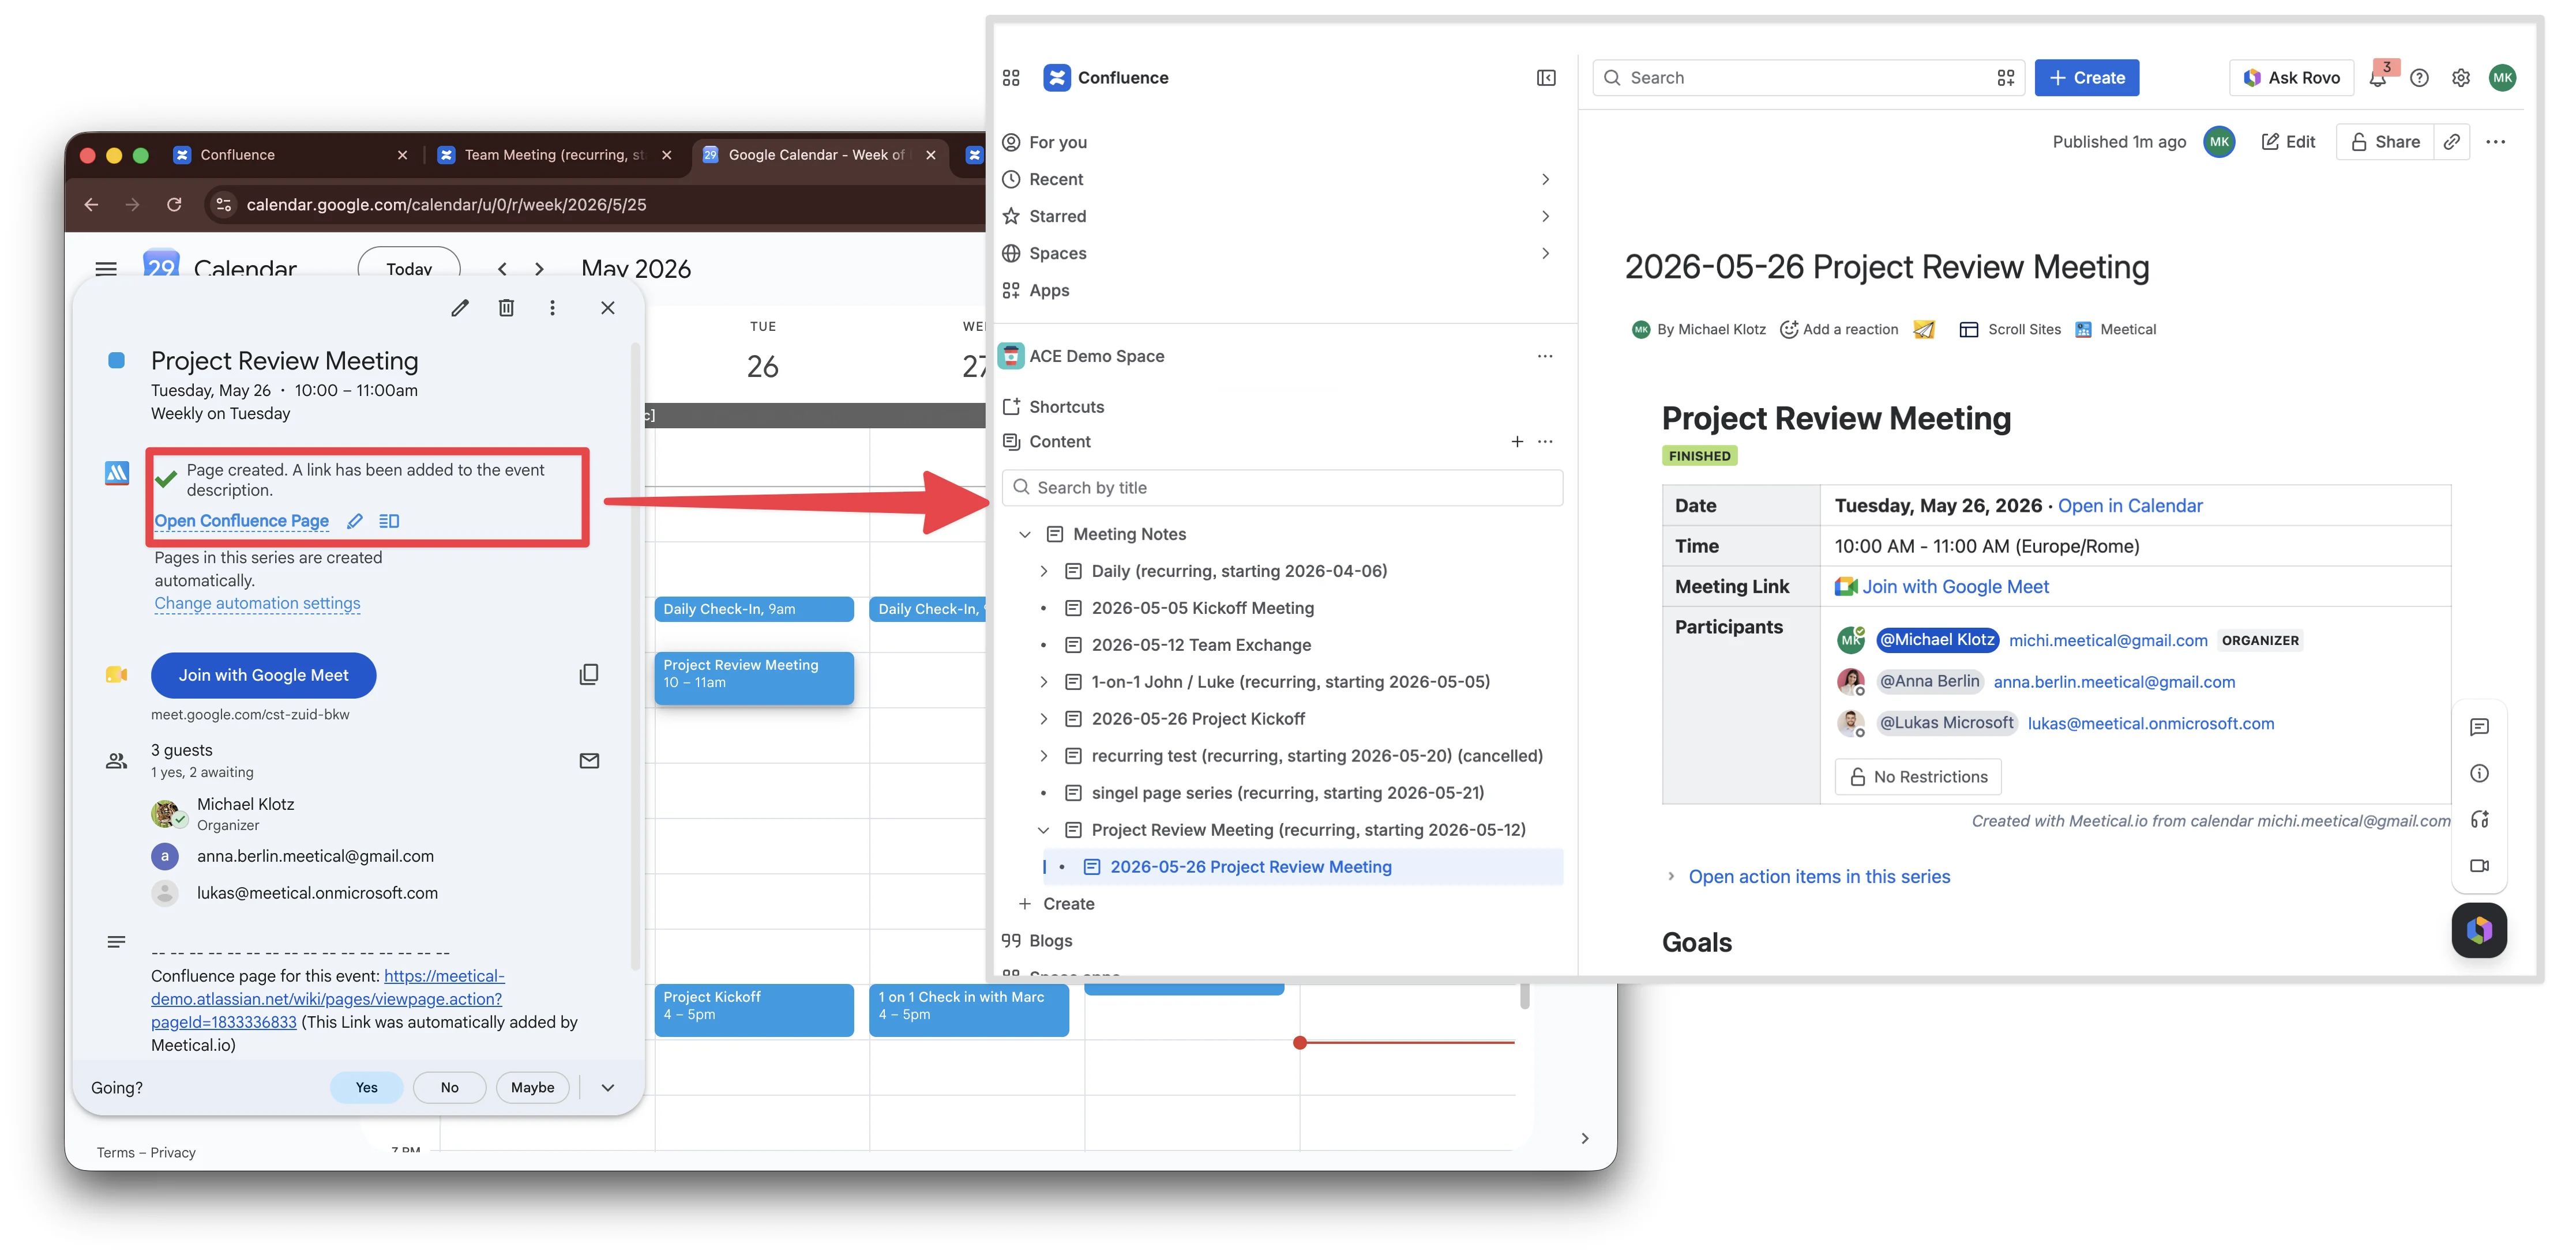The width and height of the screenshot is (2576, 1256).
Task: Expand 2026-05-26 Project Kickoff node
Action: pos(1043,718)
